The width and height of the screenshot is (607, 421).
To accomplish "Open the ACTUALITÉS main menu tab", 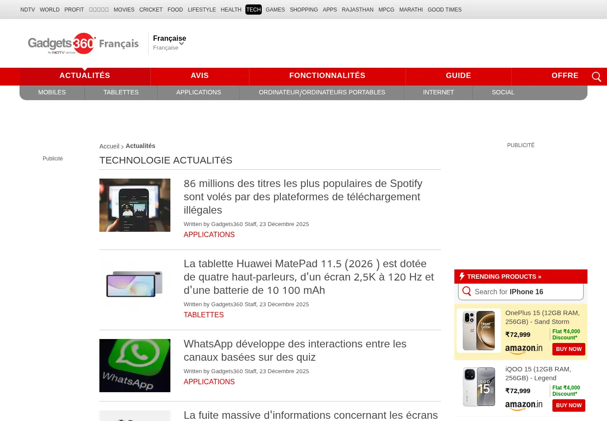I will pos(85,76).
